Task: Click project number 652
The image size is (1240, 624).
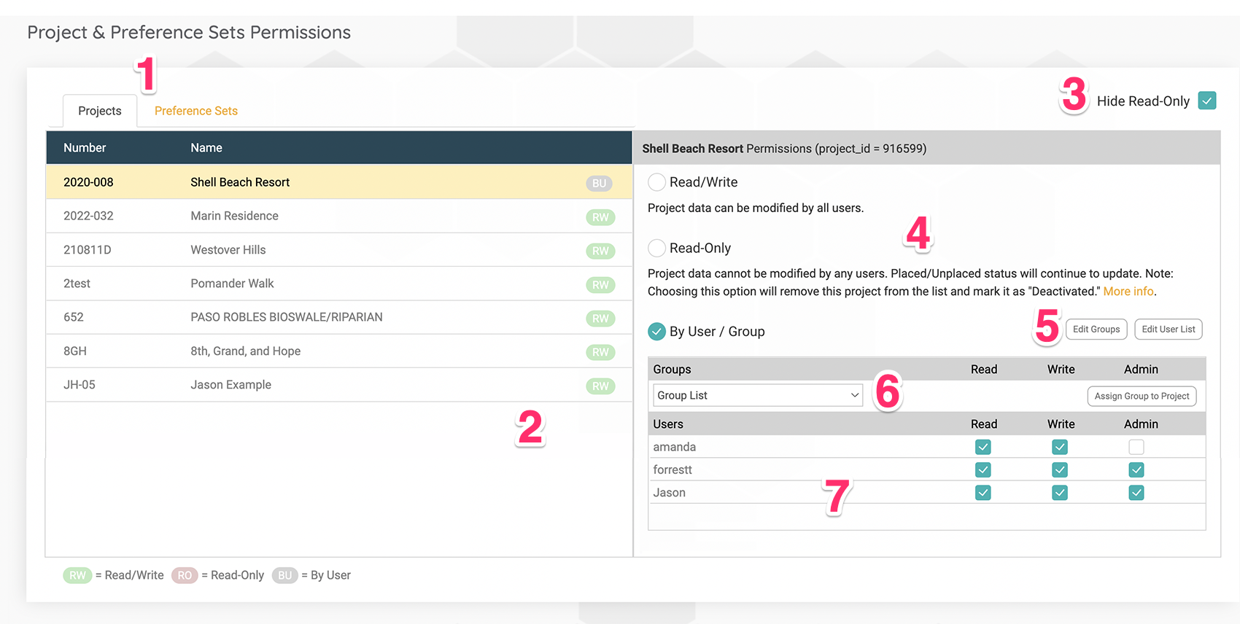Action: (x=74, y=317)
